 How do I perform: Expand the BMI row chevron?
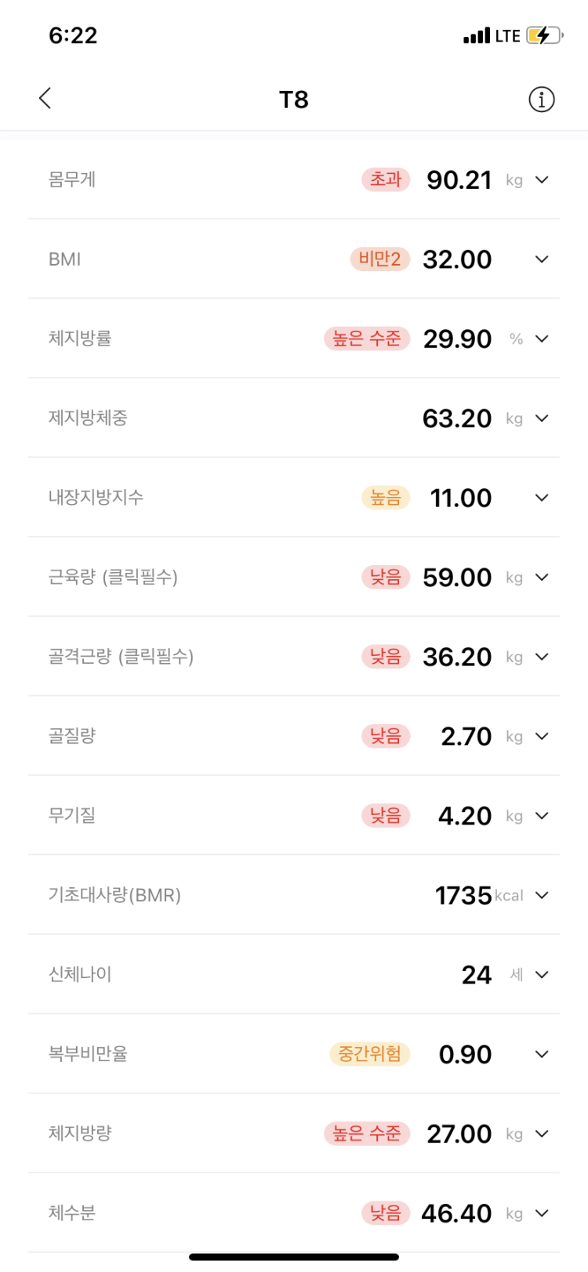point(542,259)
